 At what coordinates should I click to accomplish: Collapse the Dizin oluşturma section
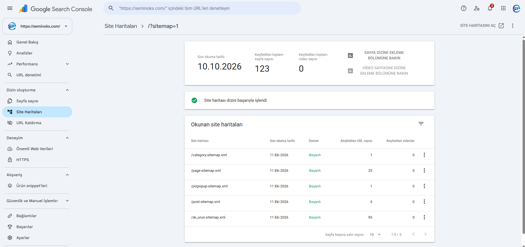(x=67, y=90)
